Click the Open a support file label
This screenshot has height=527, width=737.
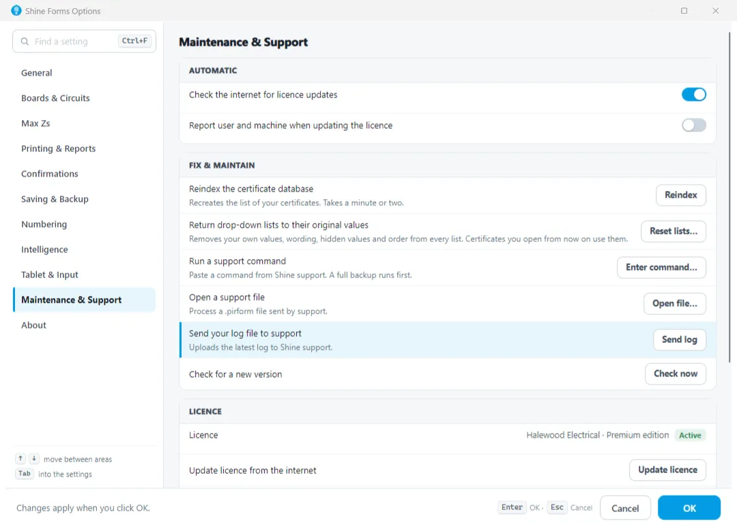227,297
